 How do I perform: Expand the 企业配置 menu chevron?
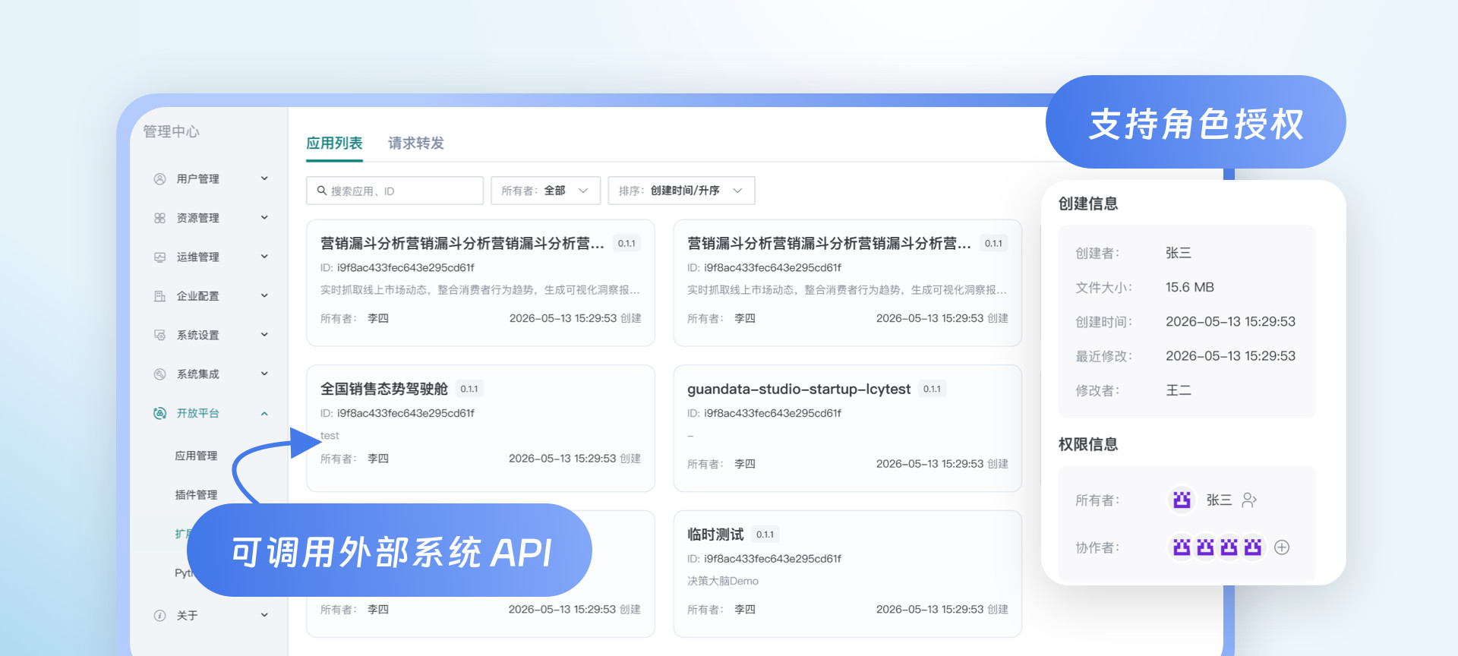coord(264,295)
